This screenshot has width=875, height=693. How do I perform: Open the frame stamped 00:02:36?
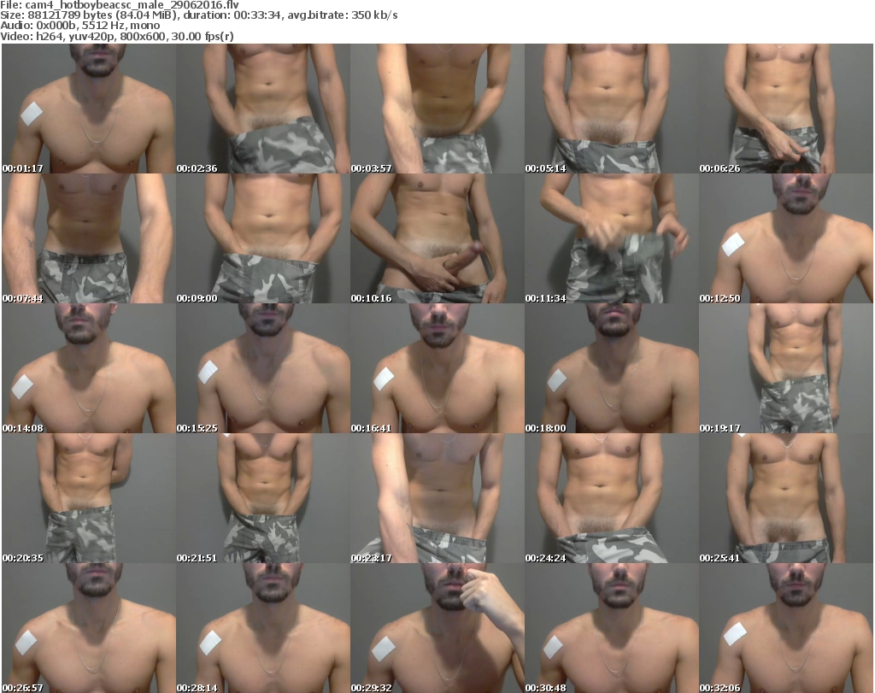263,109
